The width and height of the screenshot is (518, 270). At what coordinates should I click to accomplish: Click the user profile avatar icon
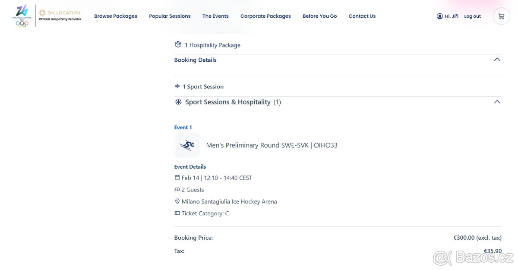[x=439, y=16]
